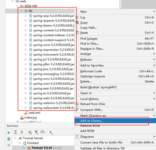Screen dimensions: 156x150
Task: Choose Reformat Code menu entry
Action: click(x=115, y=71)
